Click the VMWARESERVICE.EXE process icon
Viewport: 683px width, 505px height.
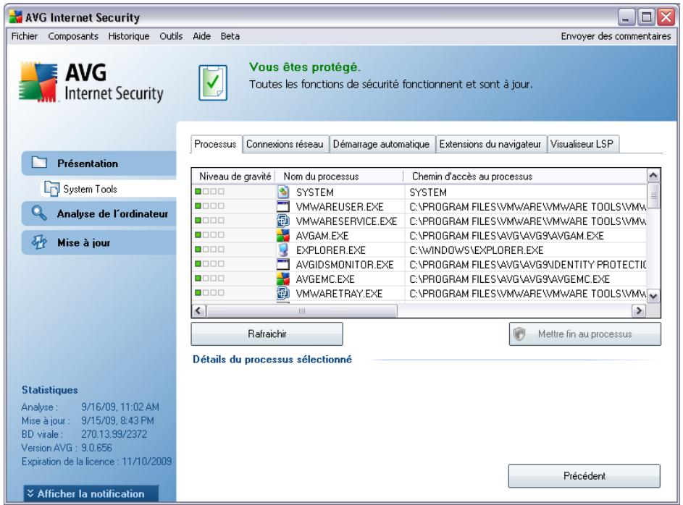click(283, 221)
